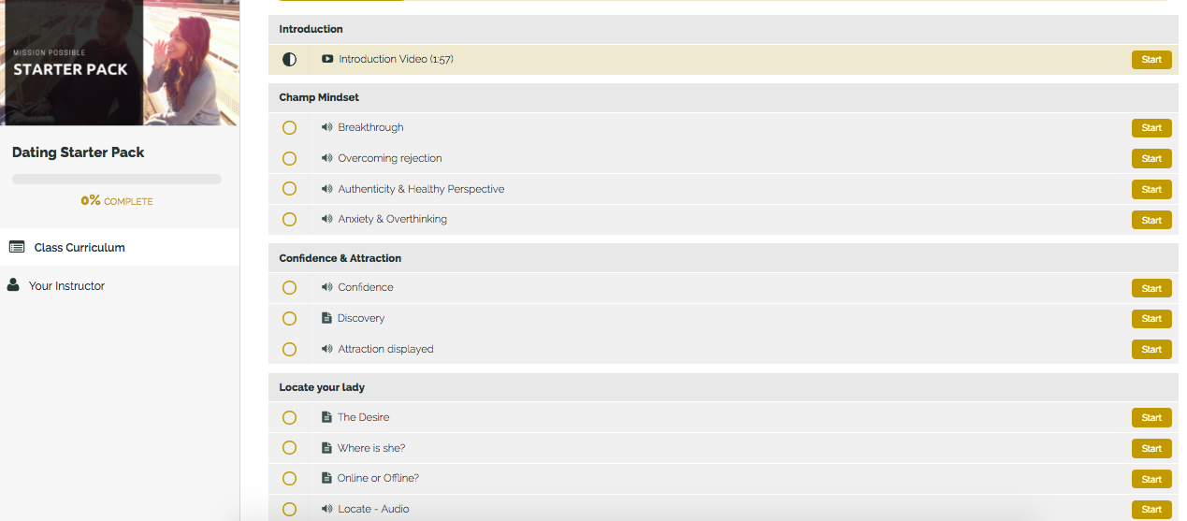Click the Dating Starter Pack course title
1187x521 pixels.
click(x=79, y=152)
